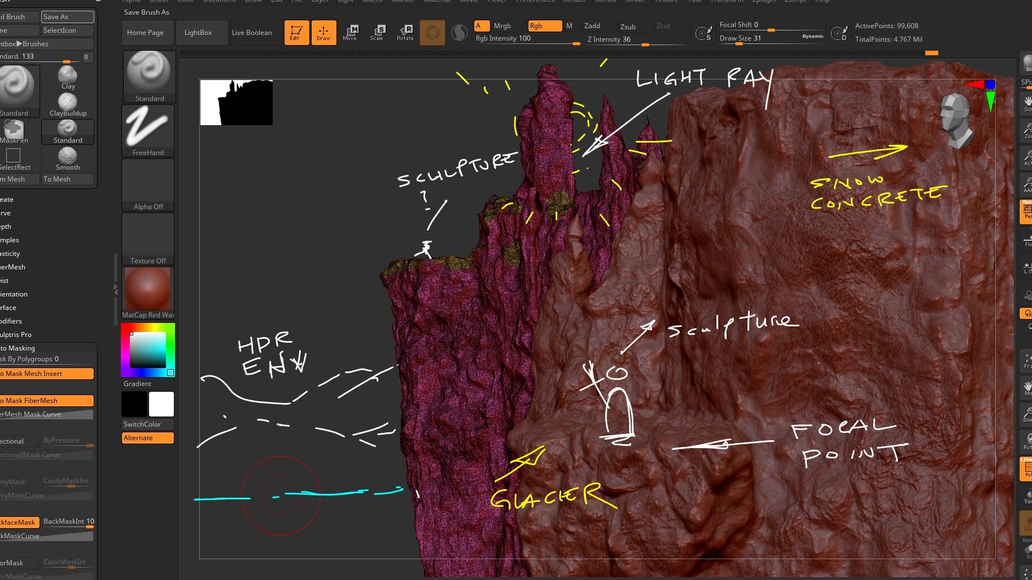
Task: Click the Gizmo 3D circle icon
Action: click(432, 33)
